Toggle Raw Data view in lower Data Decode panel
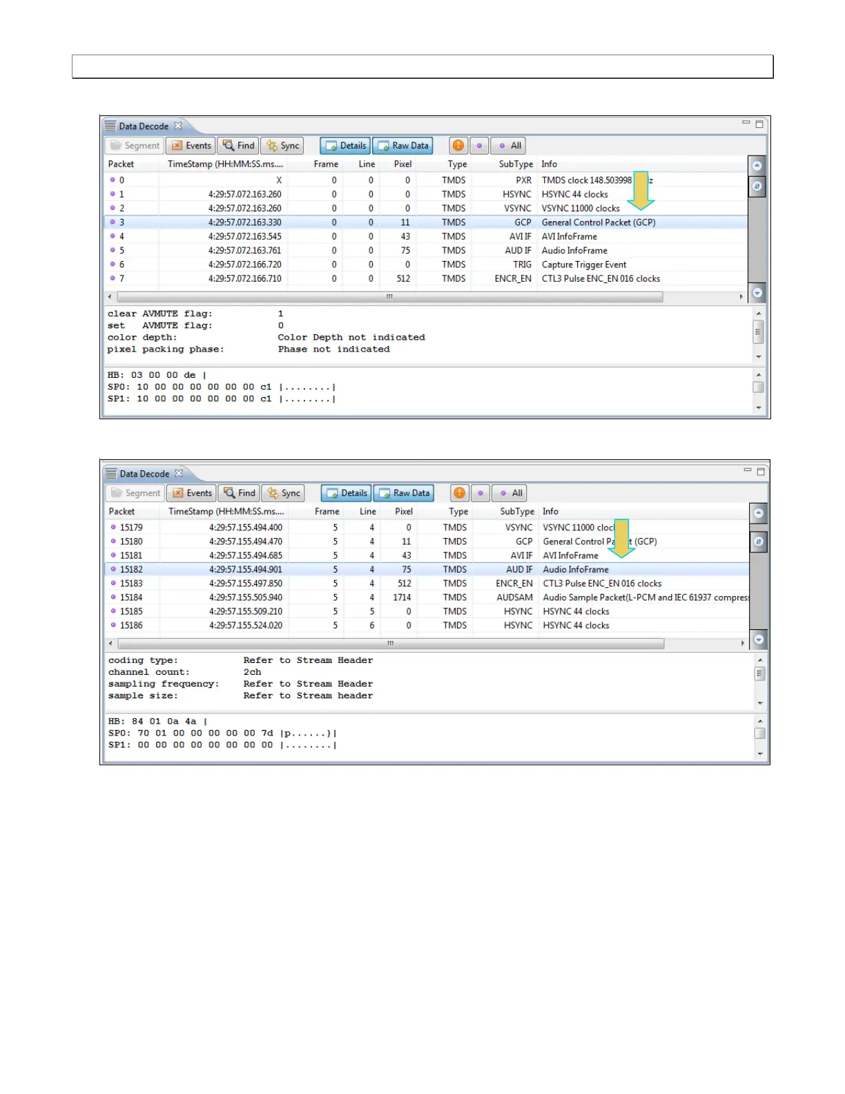The width and height of the screenshot is (845, 1094). tap(404, 493)
